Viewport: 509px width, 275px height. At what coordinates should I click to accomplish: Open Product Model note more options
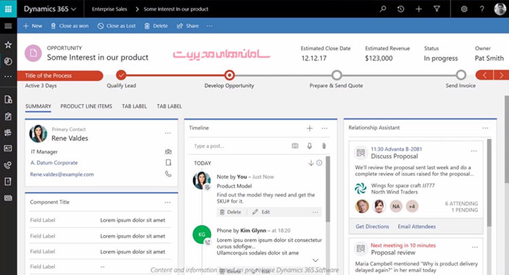[x=315, y=213]
